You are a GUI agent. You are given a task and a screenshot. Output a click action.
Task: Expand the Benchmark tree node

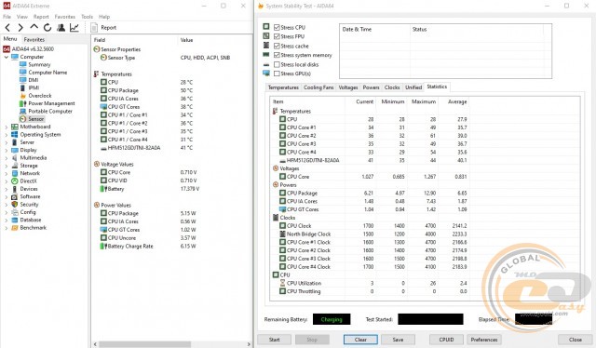[7, 228]
